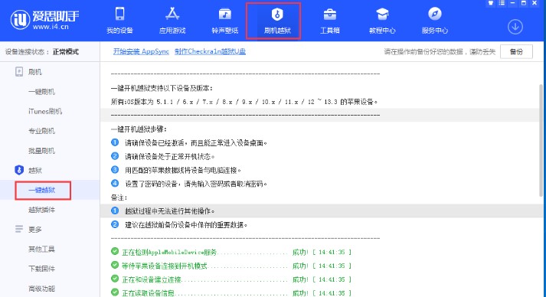Open the download manager arrow icon
Viewport: 546px width, 297px height.
pyautogui.click(x=515, y=27)
